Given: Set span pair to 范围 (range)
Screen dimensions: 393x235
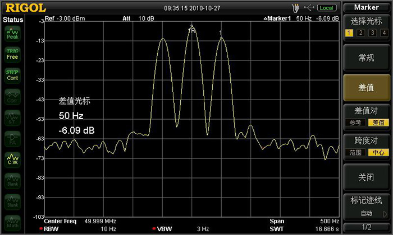Looking at the screenshot, I should (x=355, y=152).
